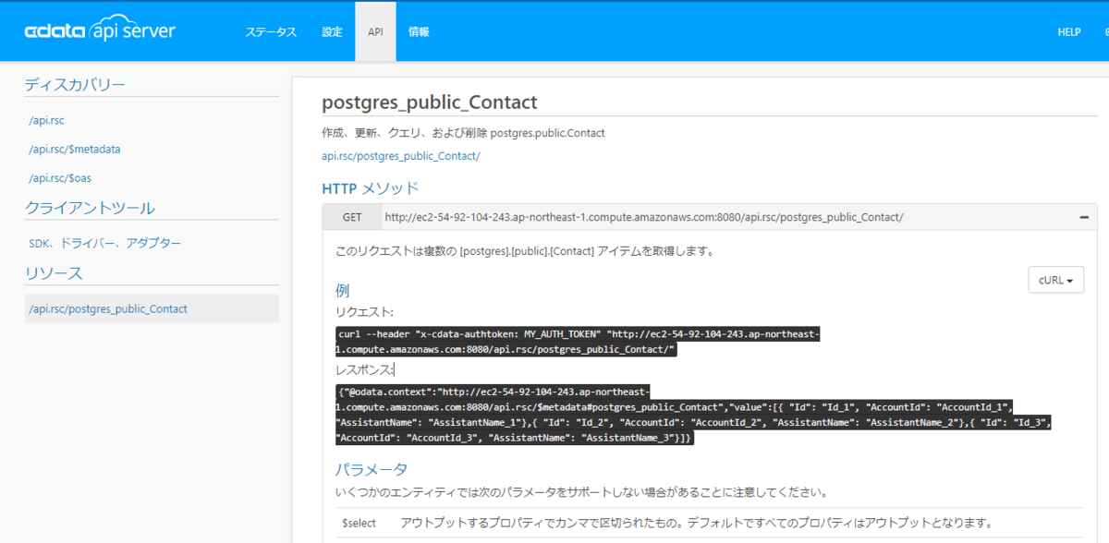The height and width of the screenshot is (543, 1109).
Task: Click the GET endpoint URL in header
Action: 643,218
